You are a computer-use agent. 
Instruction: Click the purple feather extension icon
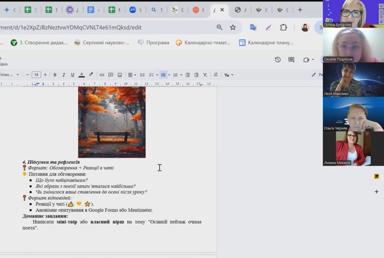(268, 27)
